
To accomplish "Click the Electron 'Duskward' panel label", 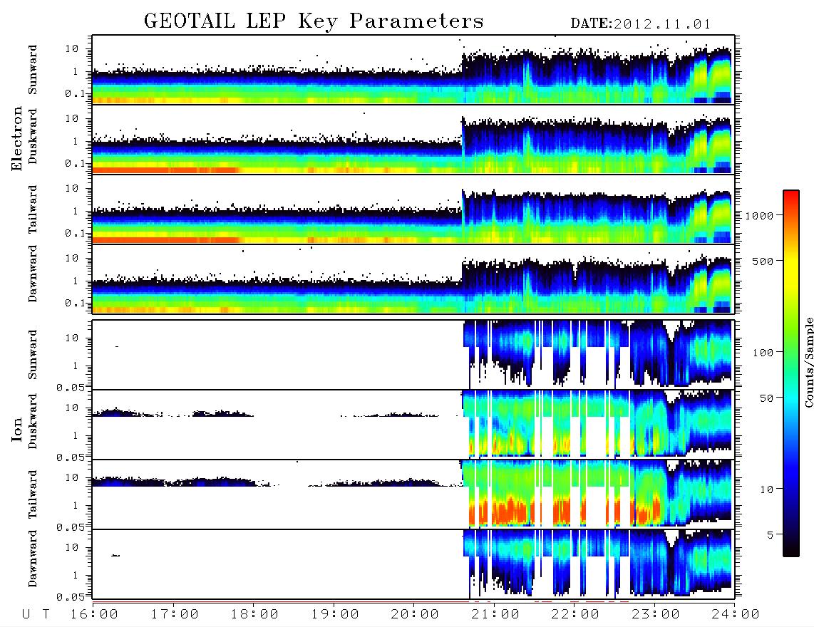I will click(33, 136).
